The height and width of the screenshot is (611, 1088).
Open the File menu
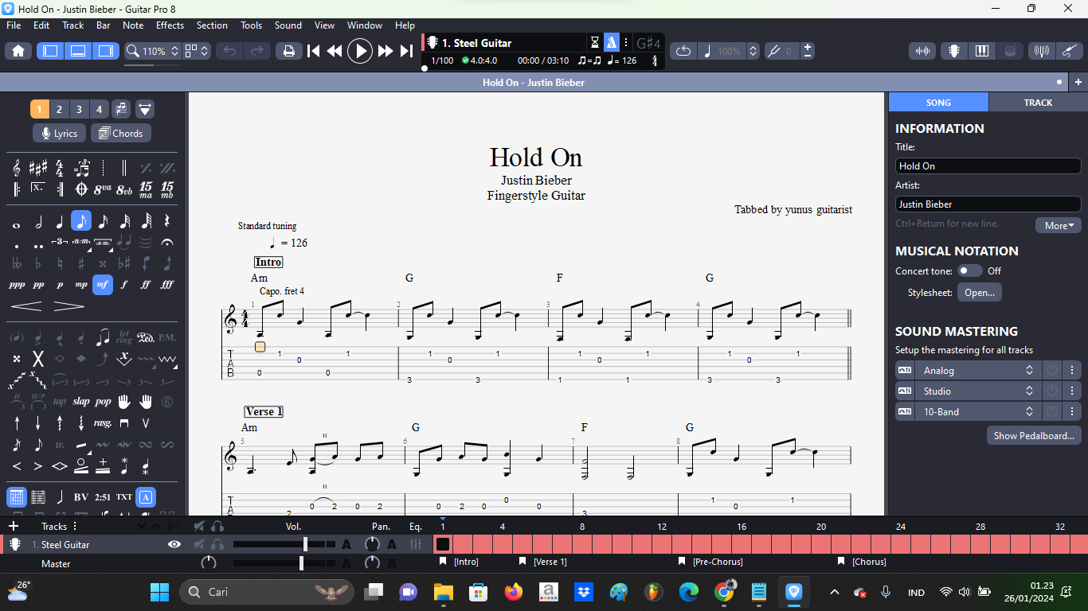[x=14, y=25]
